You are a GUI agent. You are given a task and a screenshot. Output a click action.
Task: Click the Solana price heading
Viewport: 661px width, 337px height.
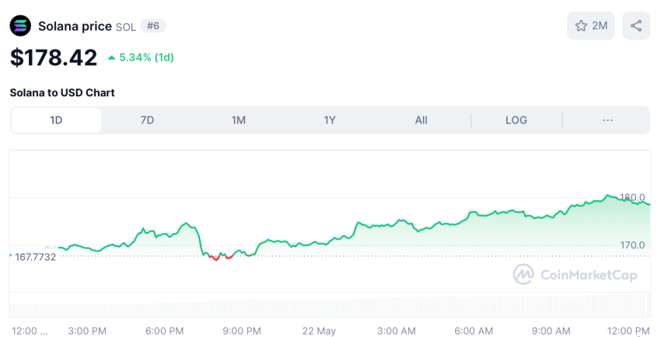point(75,26)
